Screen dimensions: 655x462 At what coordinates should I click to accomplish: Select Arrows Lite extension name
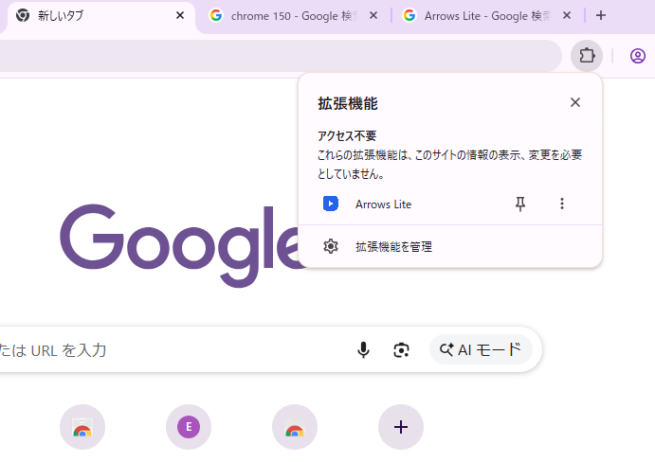point(383,204)
